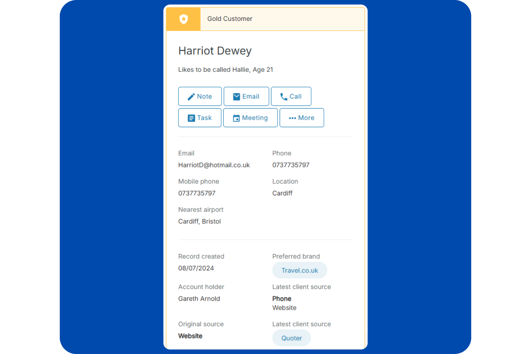Click the Gareth Arnold account holder name
Image resolution: width=531 pixels, height=354 pixels.
pos(199,299)
